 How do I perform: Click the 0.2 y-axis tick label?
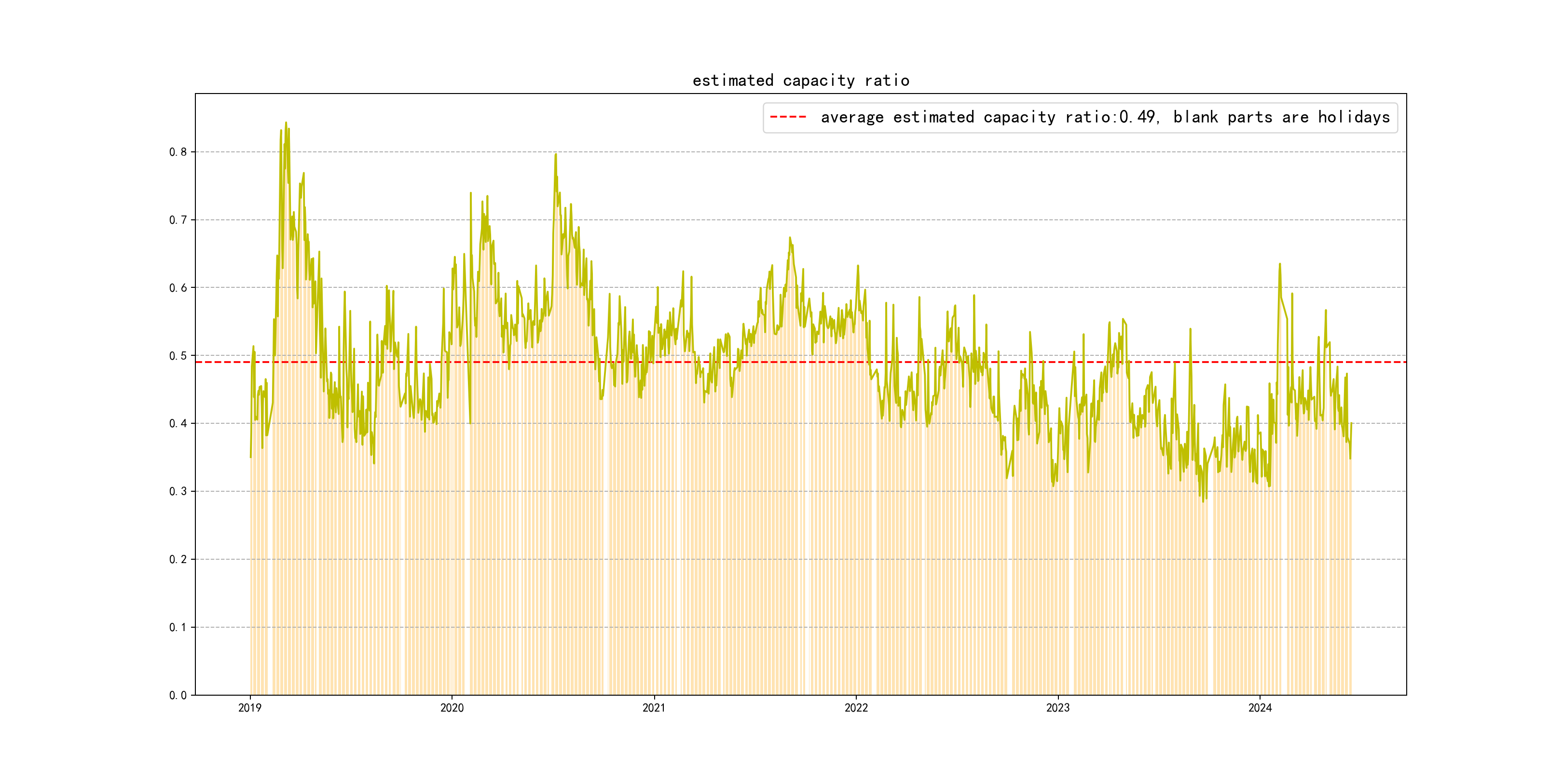178,560
